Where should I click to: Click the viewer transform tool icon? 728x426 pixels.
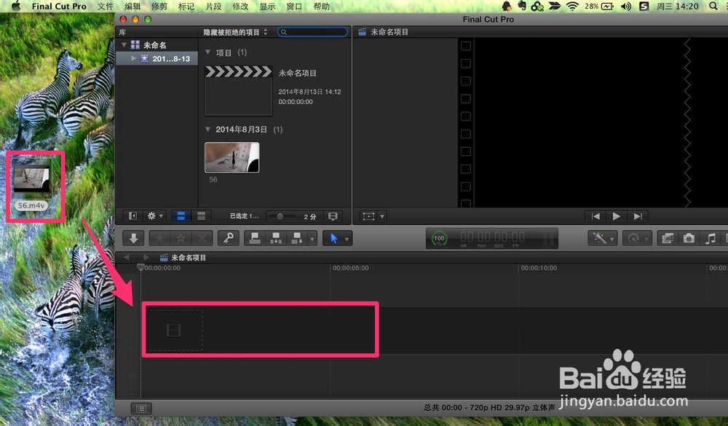tap(368, 216)
